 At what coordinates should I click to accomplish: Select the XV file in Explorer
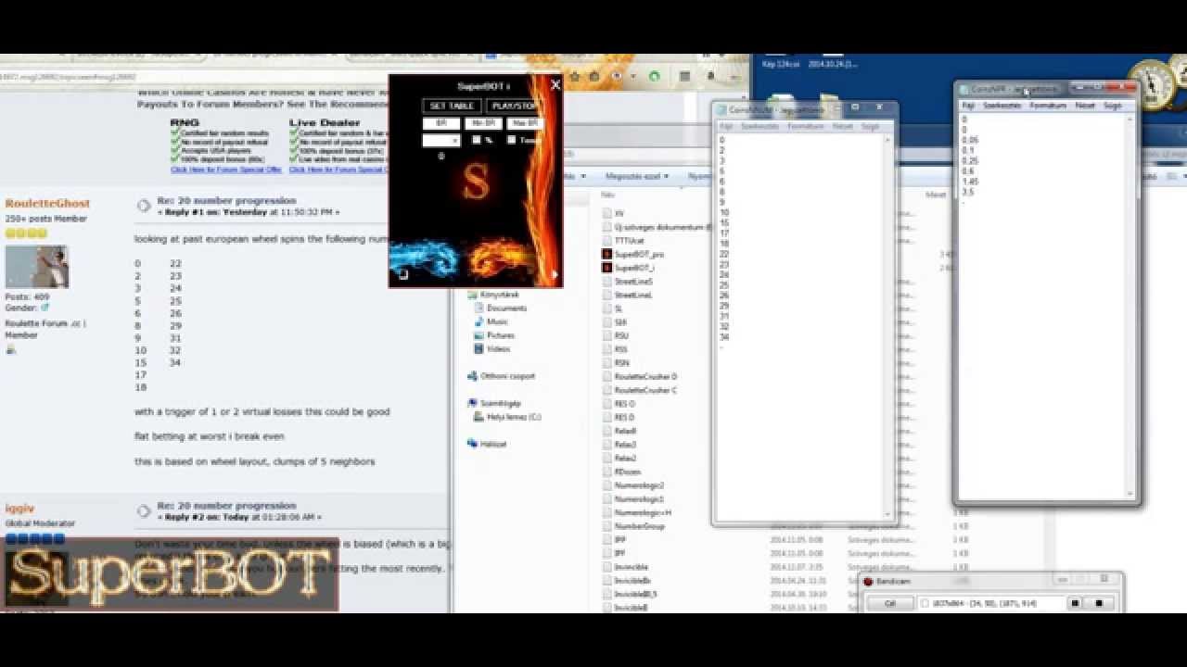(619, 214)
